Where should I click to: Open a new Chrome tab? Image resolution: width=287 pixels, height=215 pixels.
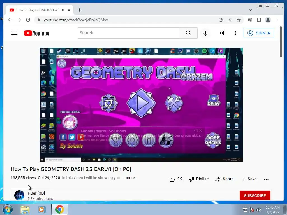tap(79, 10)
